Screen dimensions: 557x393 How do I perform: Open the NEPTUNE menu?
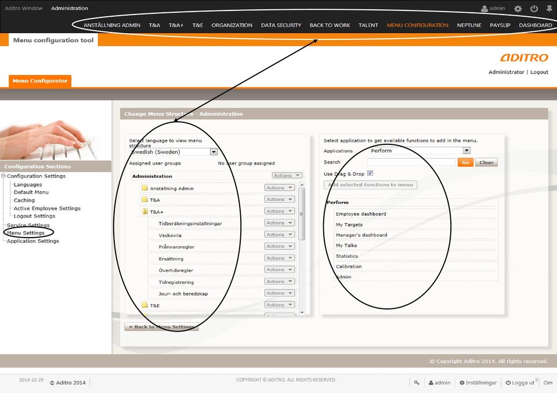point(469,25)
